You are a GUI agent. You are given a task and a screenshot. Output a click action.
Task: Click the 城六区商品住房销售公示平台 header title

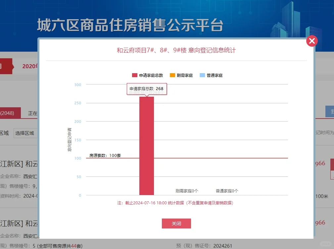point(130,25)
